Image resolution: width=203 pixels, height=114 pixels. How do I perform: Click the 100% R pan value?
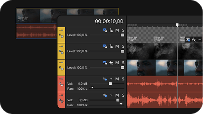(x=82, y=105)
